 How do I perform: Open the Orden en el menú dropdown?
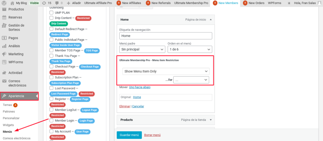click(190, 50)
